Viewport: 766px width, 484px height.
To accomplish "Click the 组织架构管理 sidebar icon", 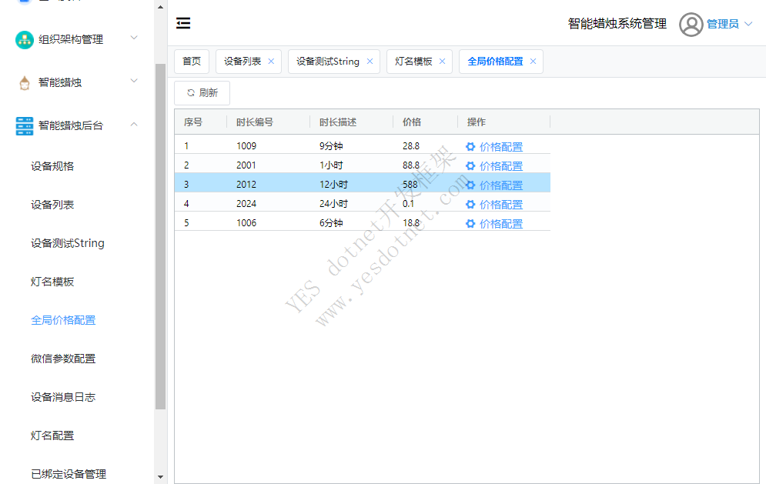I will click(25, 39).
